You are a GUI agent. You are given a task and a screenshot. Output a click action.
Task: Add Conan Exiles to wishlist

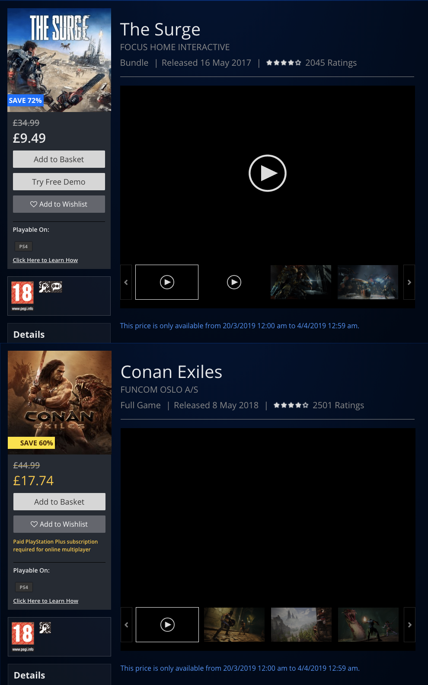59,524
